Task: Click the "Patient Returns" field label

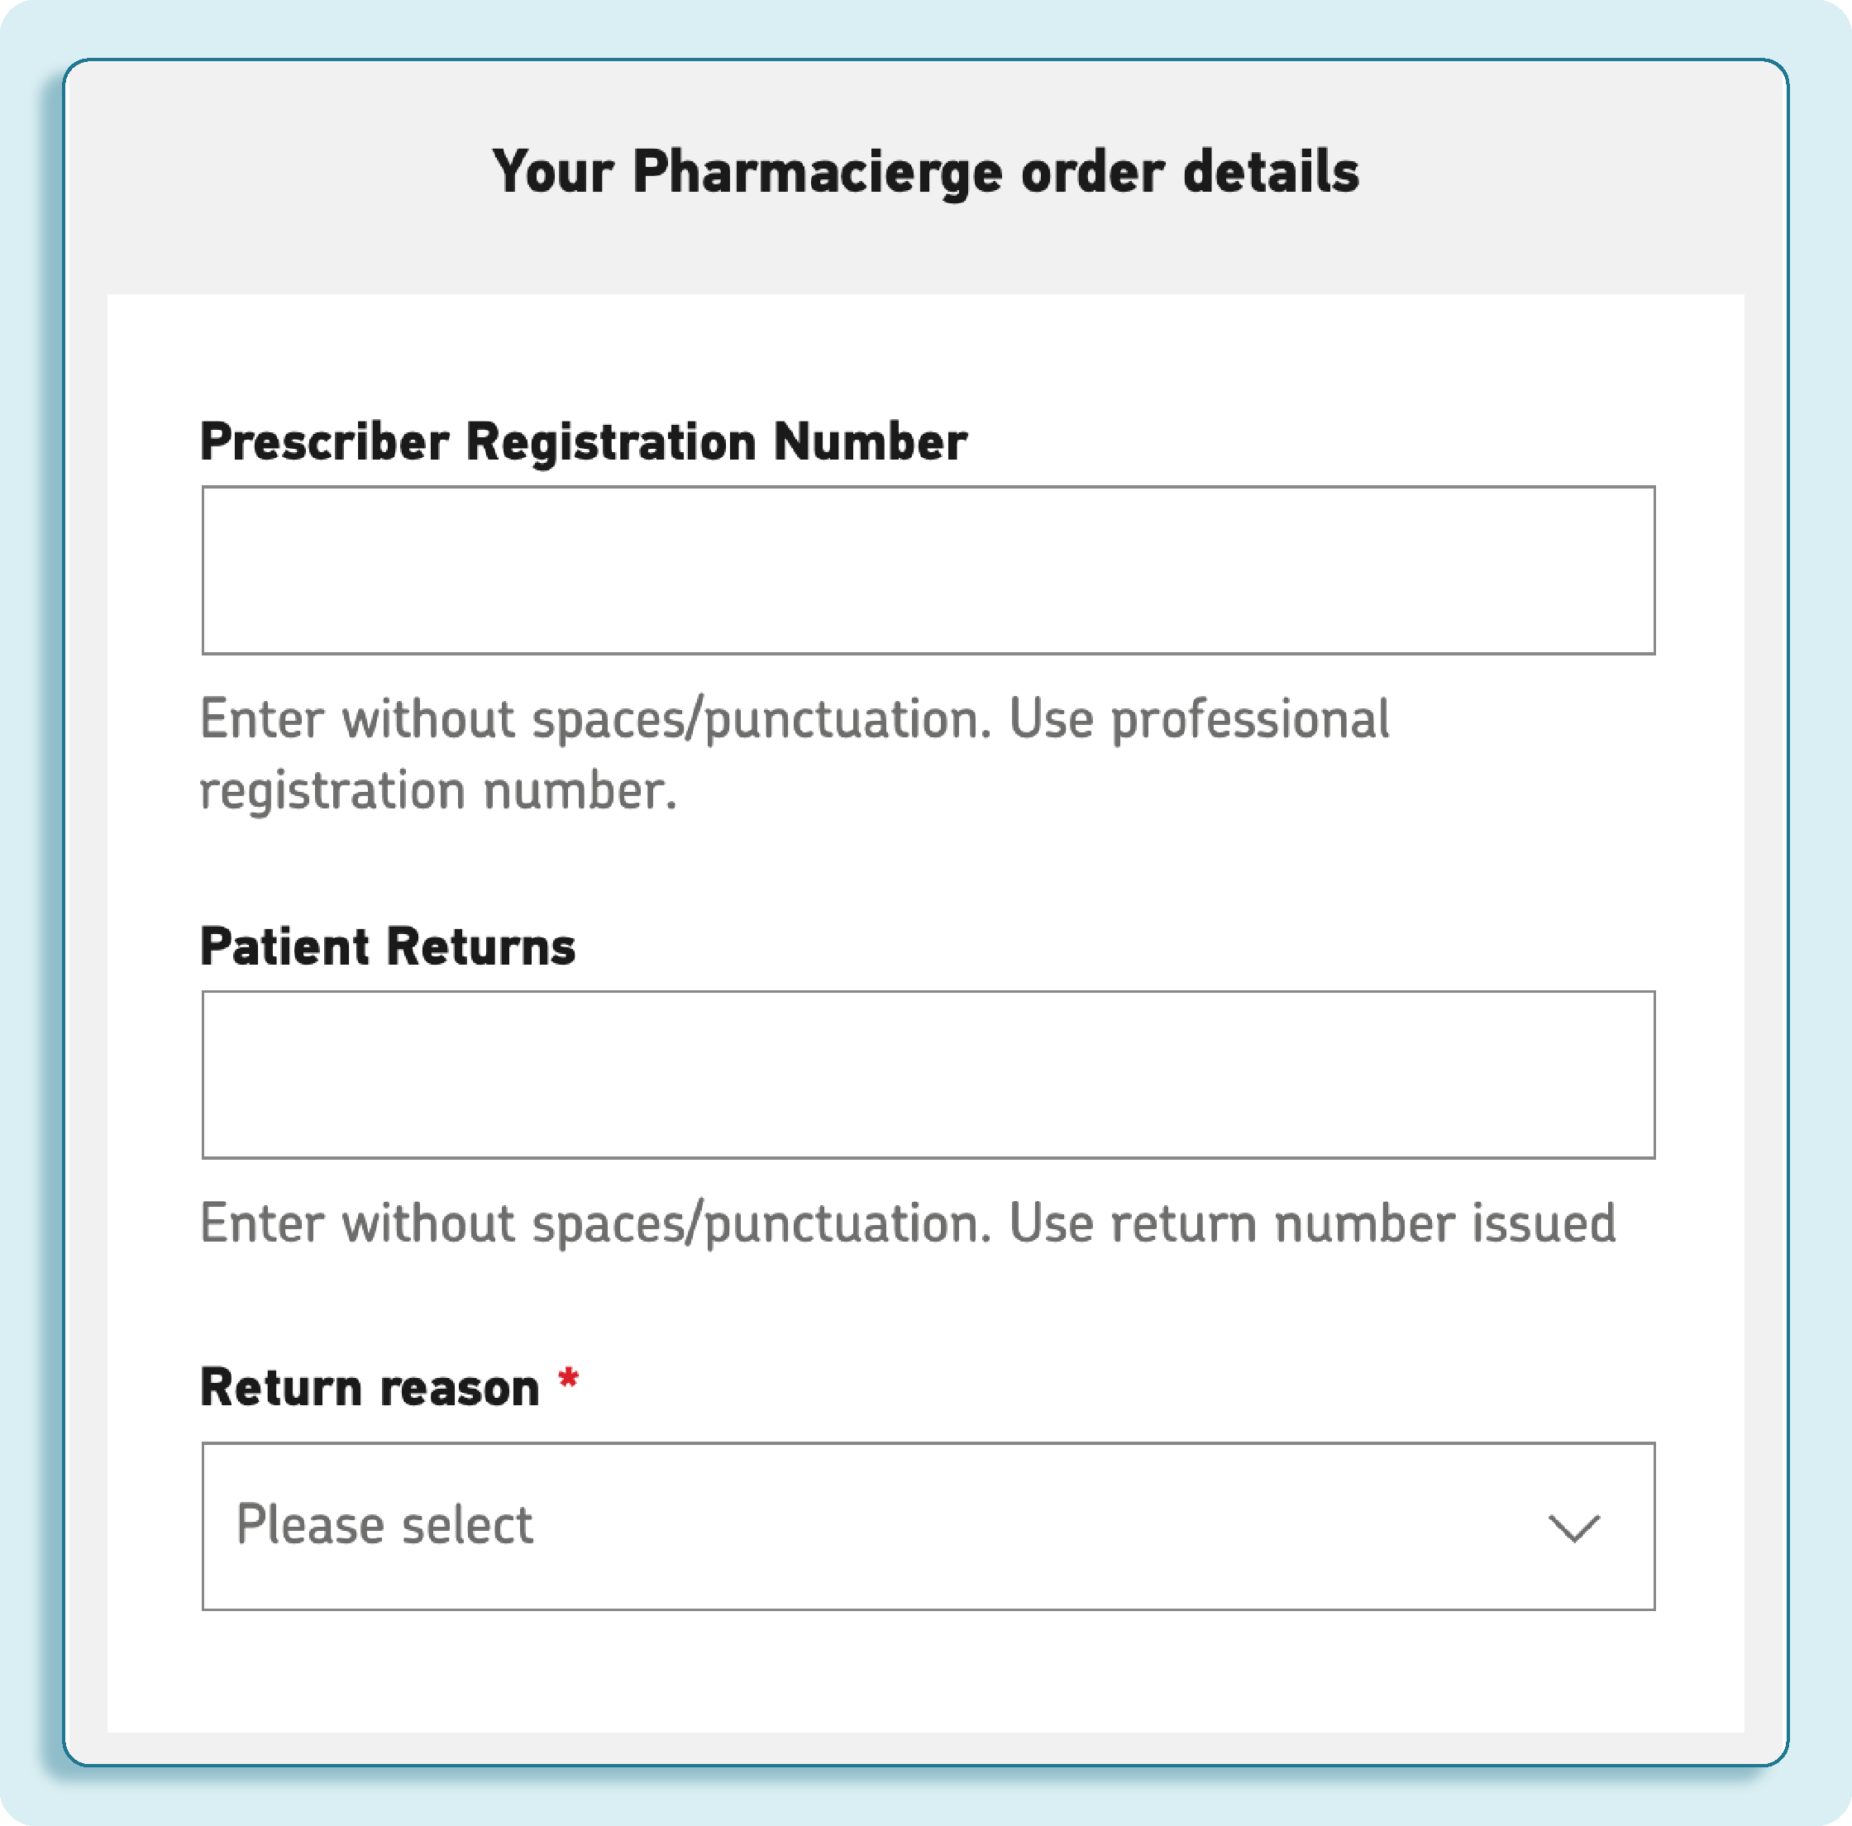Action: pos(387,947)
